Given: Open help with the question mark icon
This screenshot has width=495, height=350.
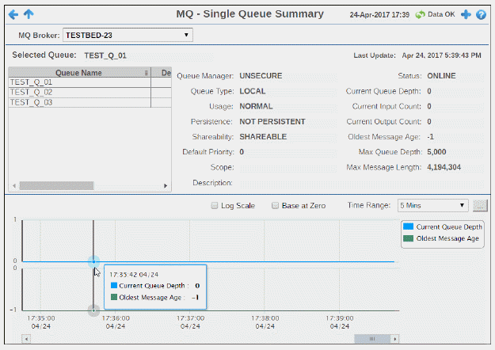Looking at the screenshot, I should click(481, 15).
